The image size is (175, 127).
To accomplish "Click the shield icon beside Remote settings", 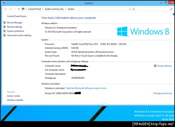I will (4, 27).
